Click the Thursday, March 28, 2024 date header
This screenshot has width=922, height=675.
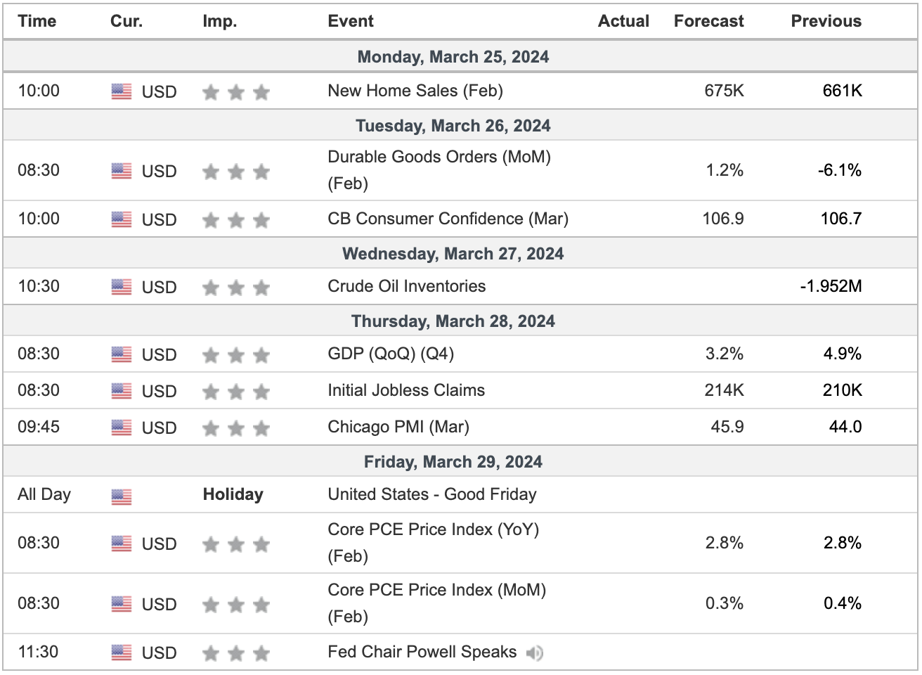click(453, 321)
